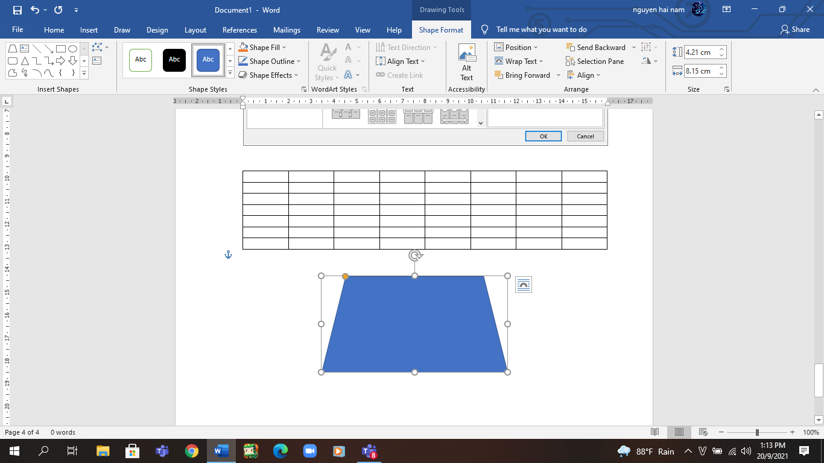Click the Alt Text icon
The width and height of the screenshot is (824, 463).
467,62
